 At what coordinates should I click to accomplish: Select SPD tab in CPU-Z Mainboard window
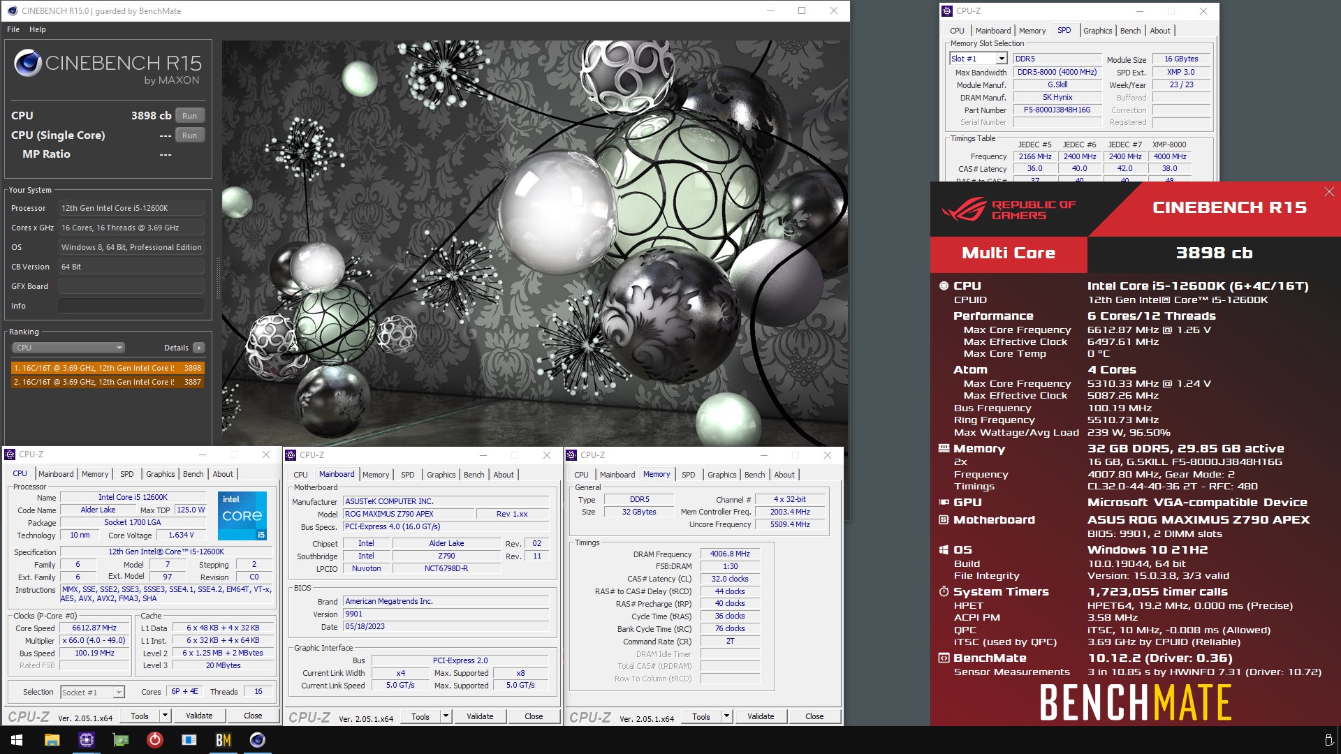click(408, 475)
